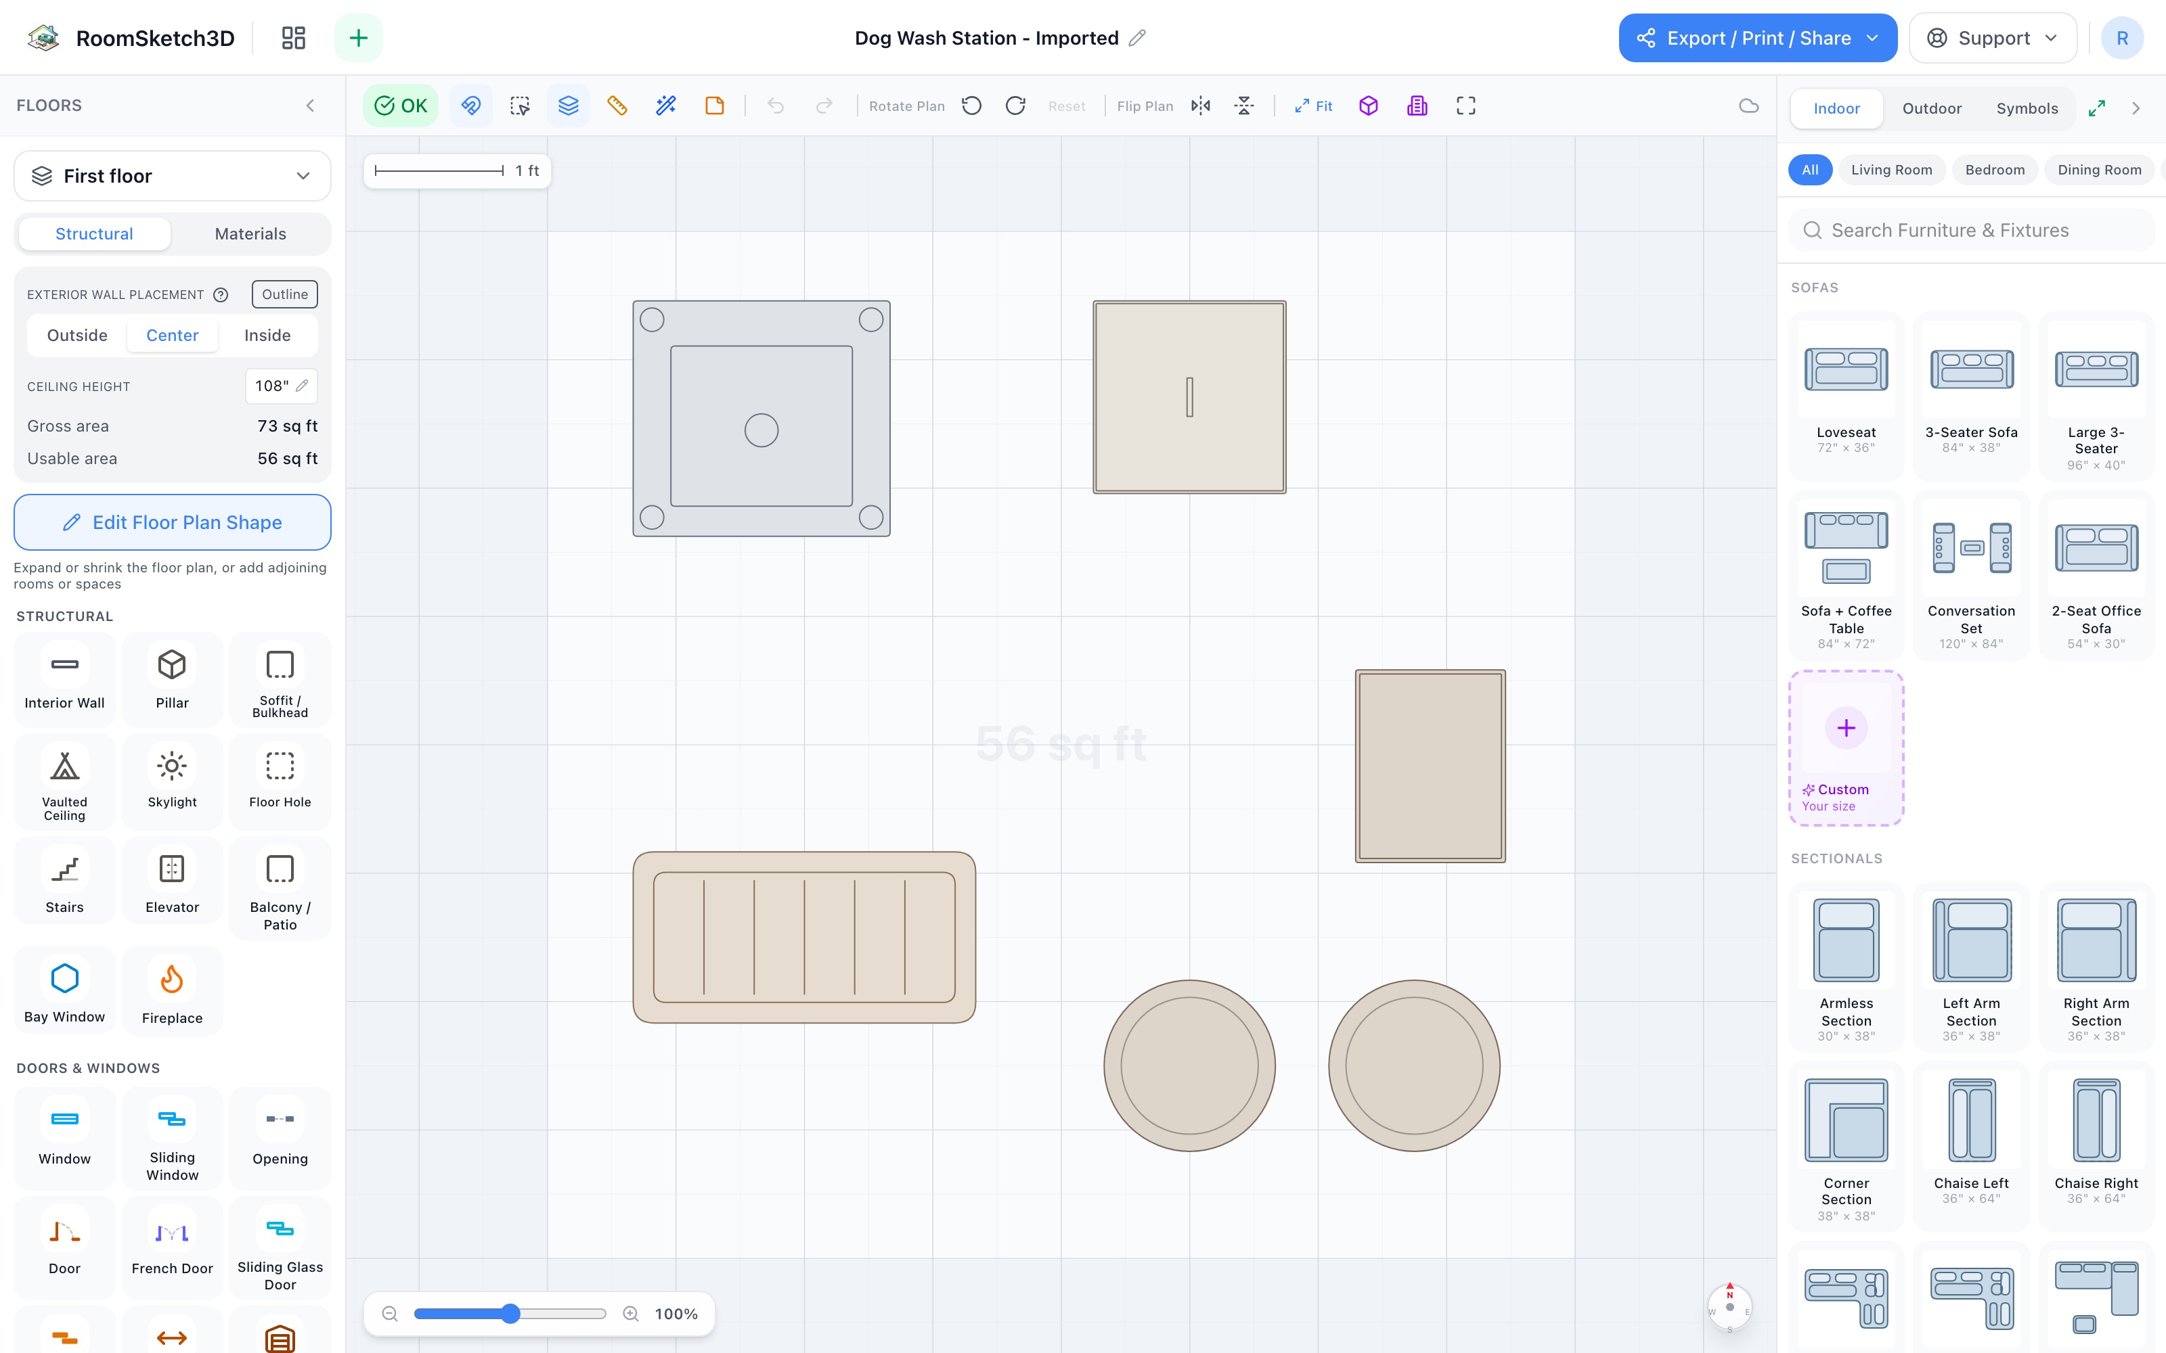The height and width of the screenshot is (1353, 2166).
Task: Open Export / Print / Share menu
Action: [1758, 38]
